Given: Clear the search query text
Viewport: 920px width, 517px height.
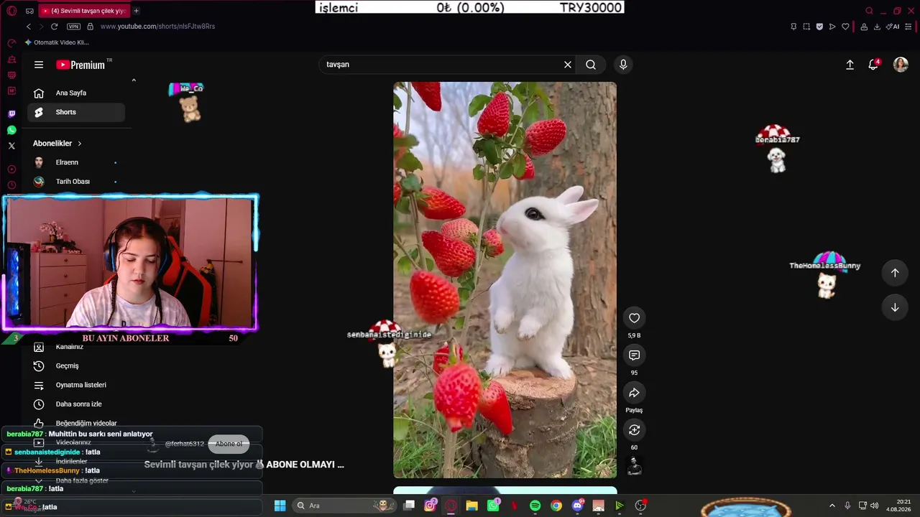Looking at the screenshot, I should 568,65.
